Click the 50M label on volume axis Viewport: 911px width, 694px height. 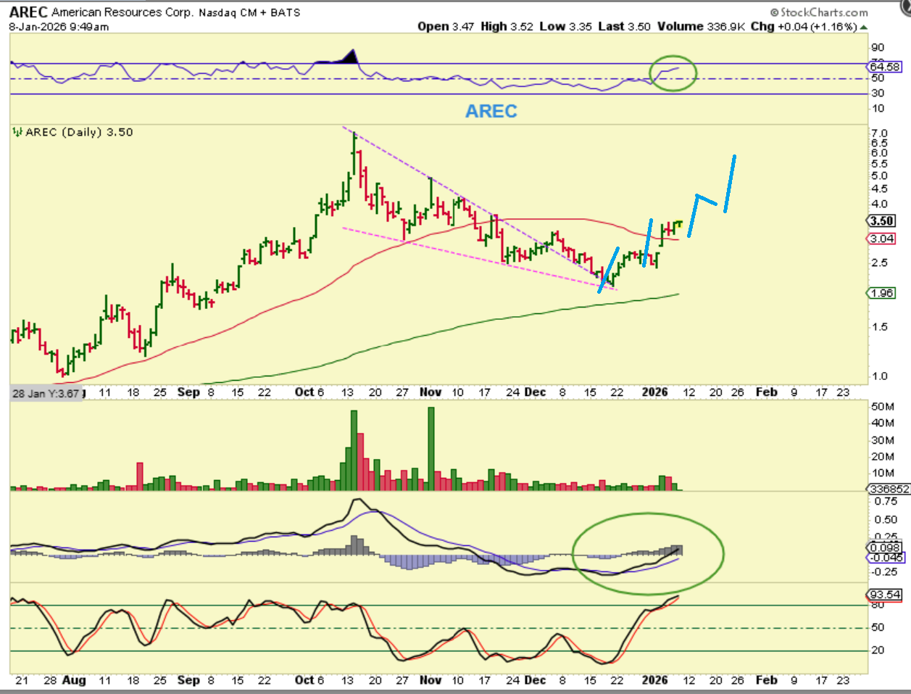click(x=883, y=406)
